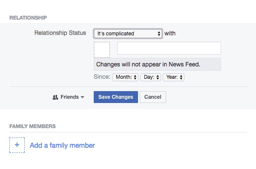Click the partner name input field

(169, 48)
